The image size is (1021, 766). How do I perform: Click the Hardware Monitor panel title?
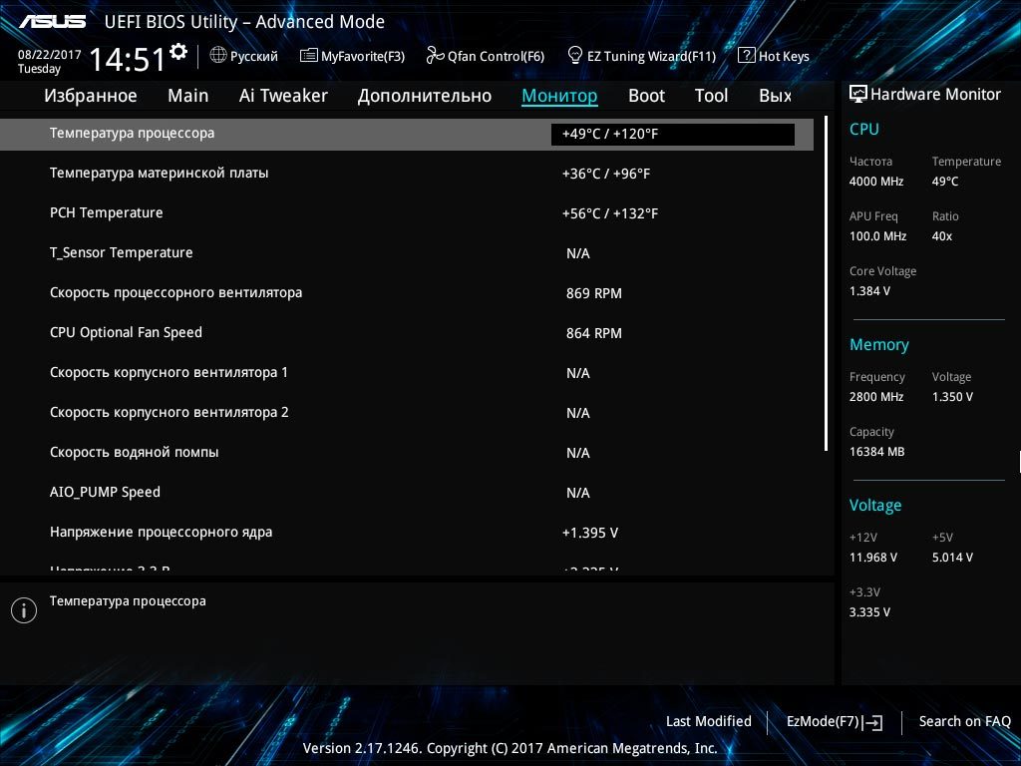point(935,95)
